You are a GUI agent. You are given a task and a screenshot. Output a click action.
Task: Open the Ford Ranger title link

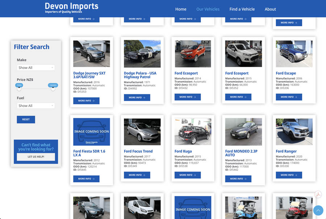(286, 151)
